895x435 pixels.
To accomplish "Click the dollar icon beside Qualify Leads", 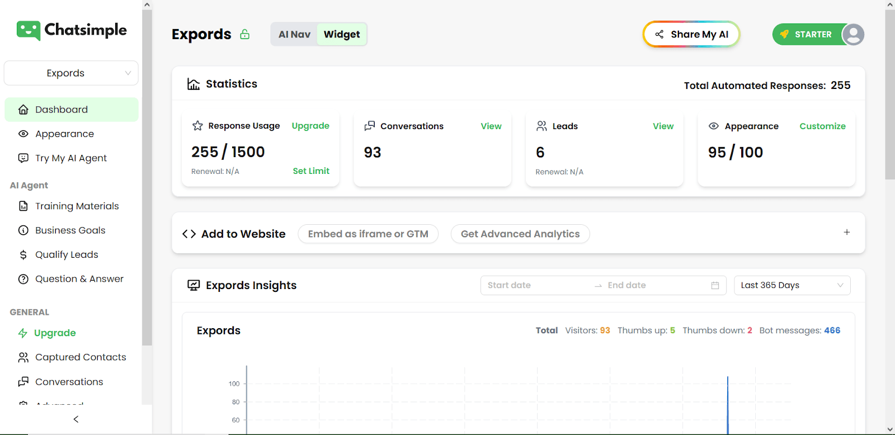I will (23, 254).
